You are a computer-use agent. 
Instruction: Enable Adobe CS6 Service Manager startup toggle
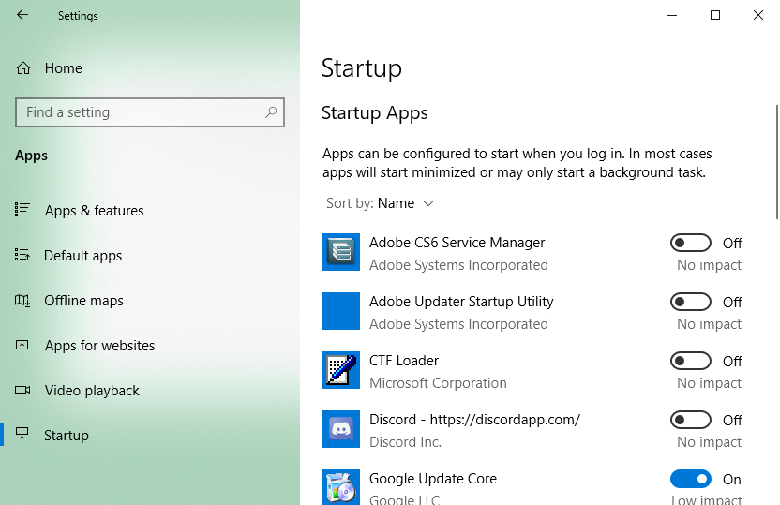point(691,244)
